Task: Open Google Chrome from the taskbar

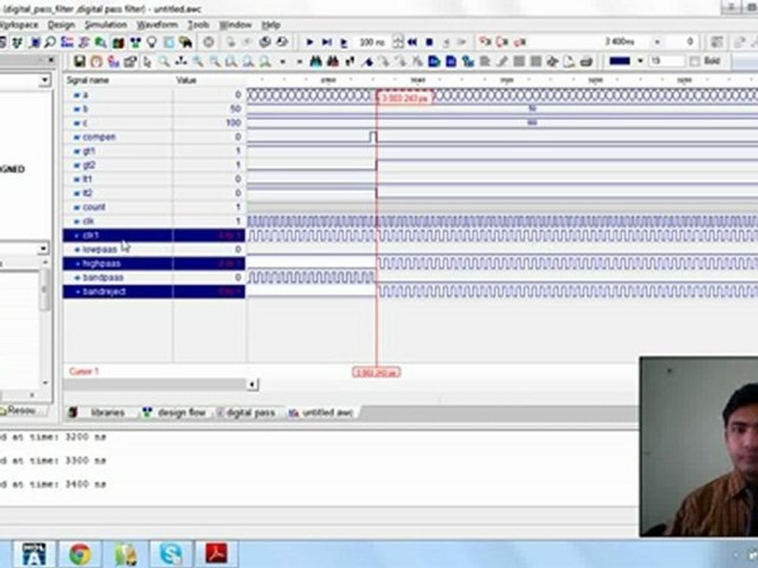Action: click(x=80, y=554)
